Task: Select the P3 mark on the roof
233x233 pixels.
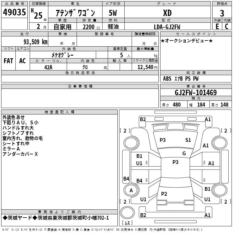Action: tap(175, 162)
